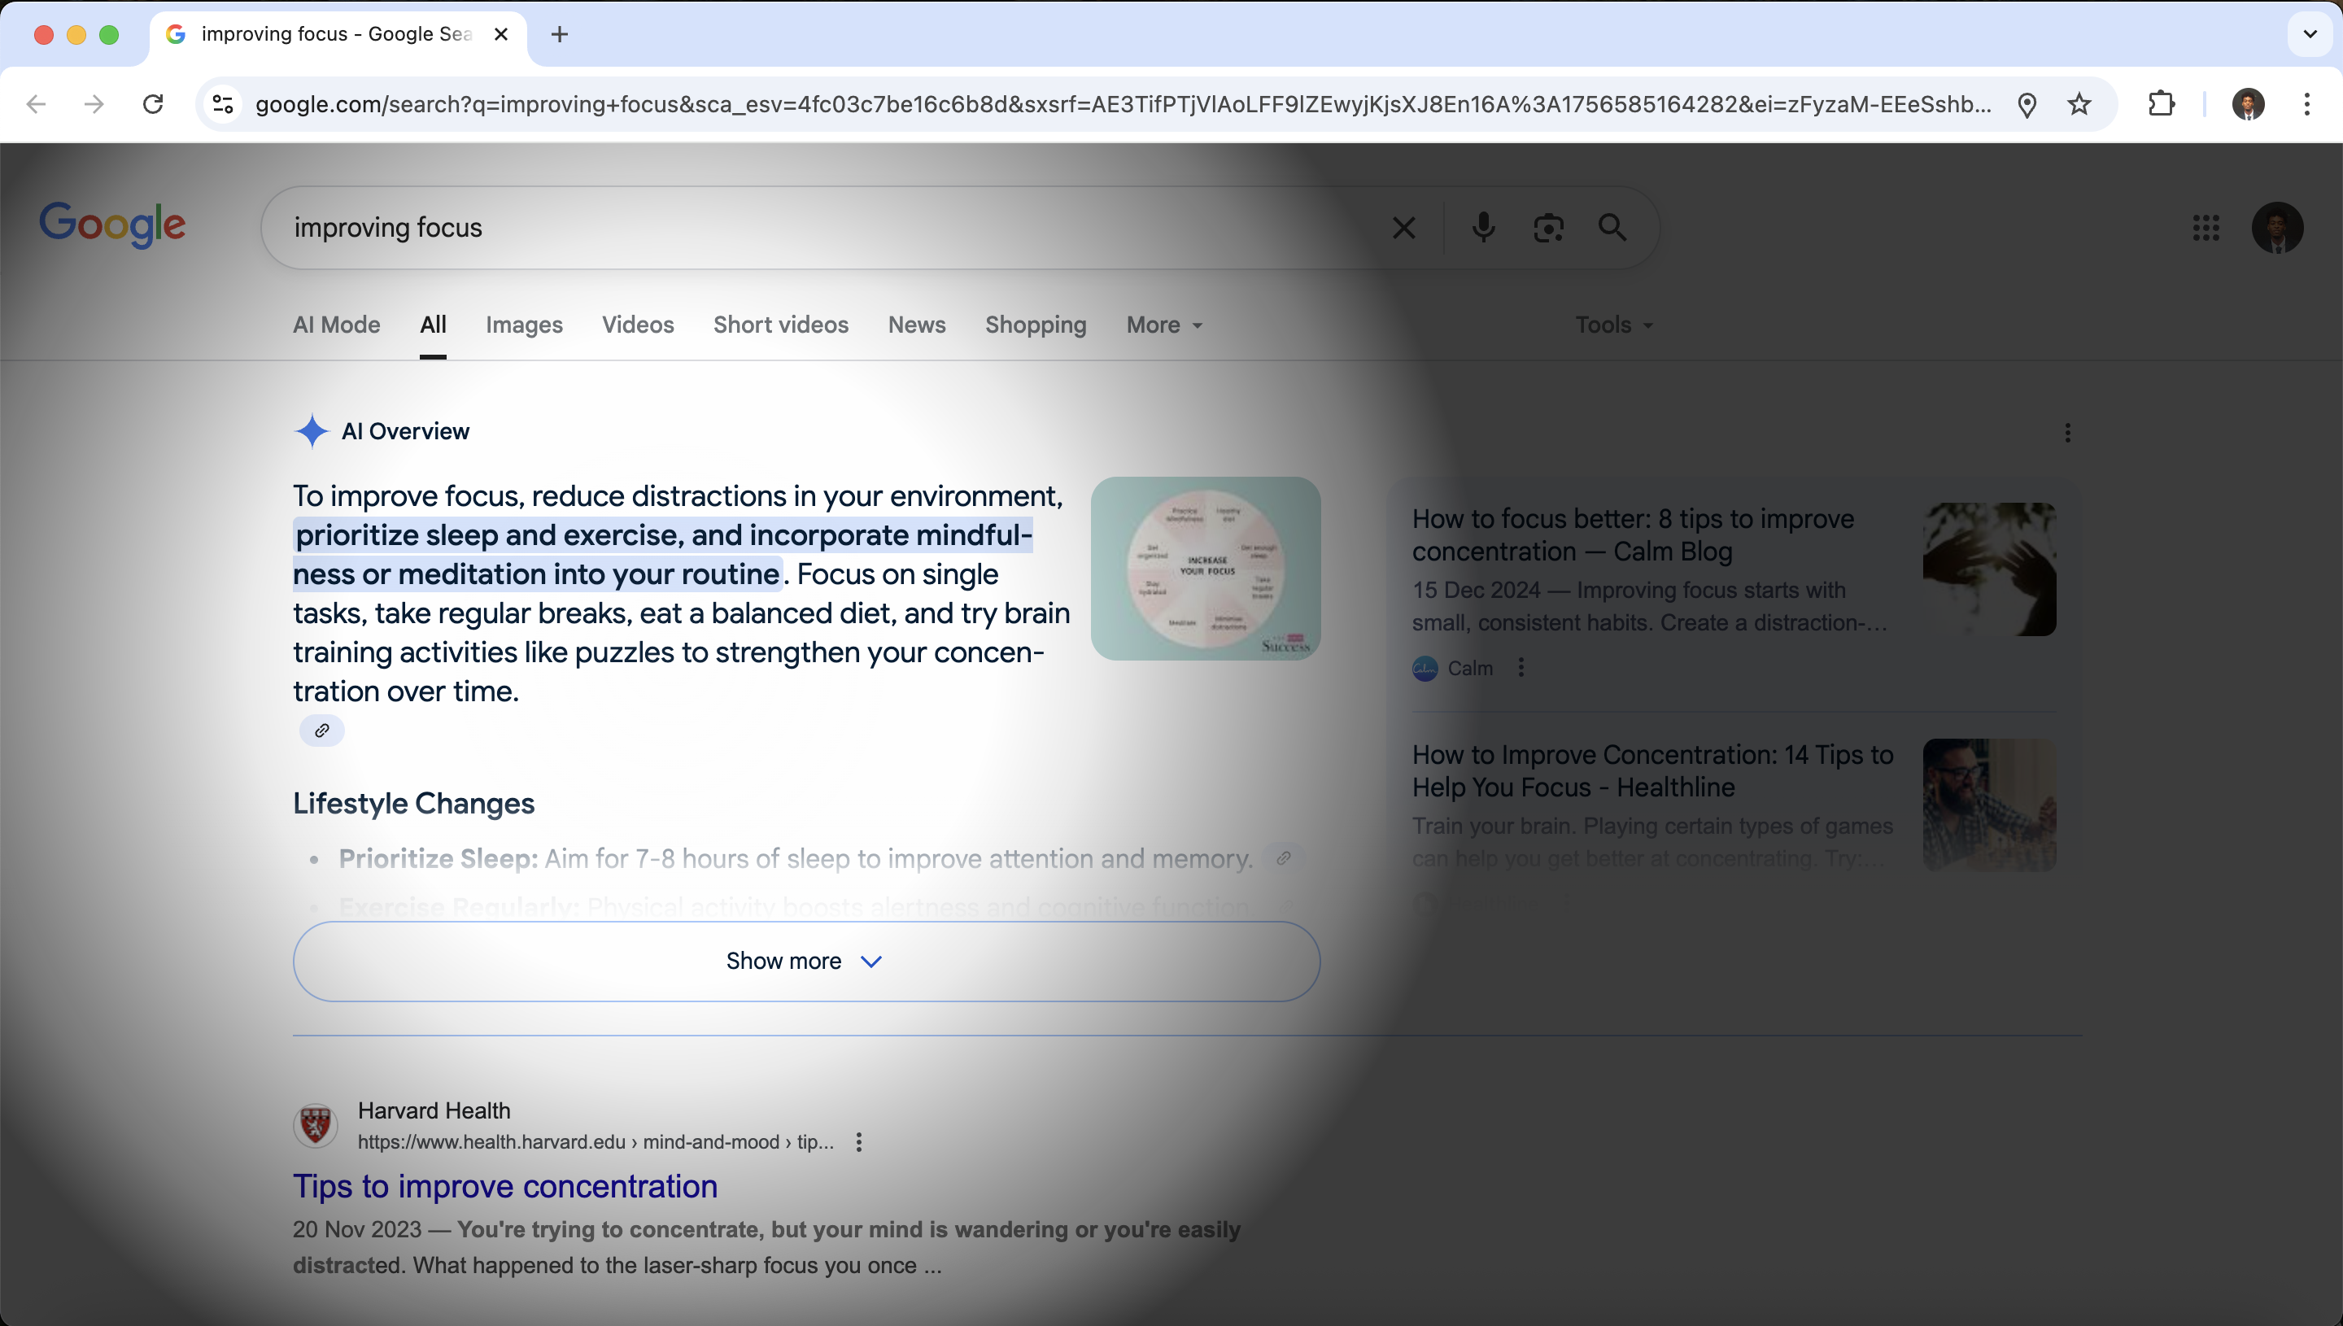Clear the search query with the X icon
This screenshot has width=2343, height=1326.
pos(1403,227)
